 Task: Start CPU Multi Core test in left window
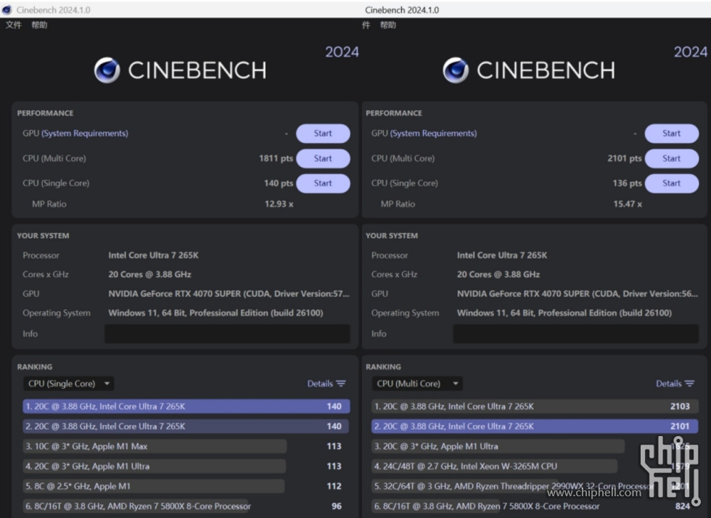point(323,158)
